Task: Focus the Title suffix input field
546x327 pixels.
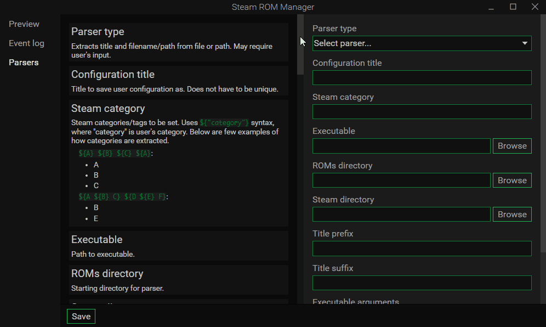Action: (422, 283)
